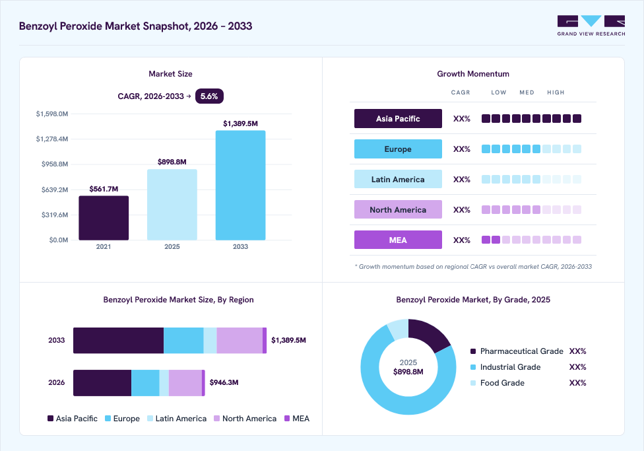Click the North America legend swatch
Image resolution: width=644 pixels, height=451 pixels.
point(217,419)
